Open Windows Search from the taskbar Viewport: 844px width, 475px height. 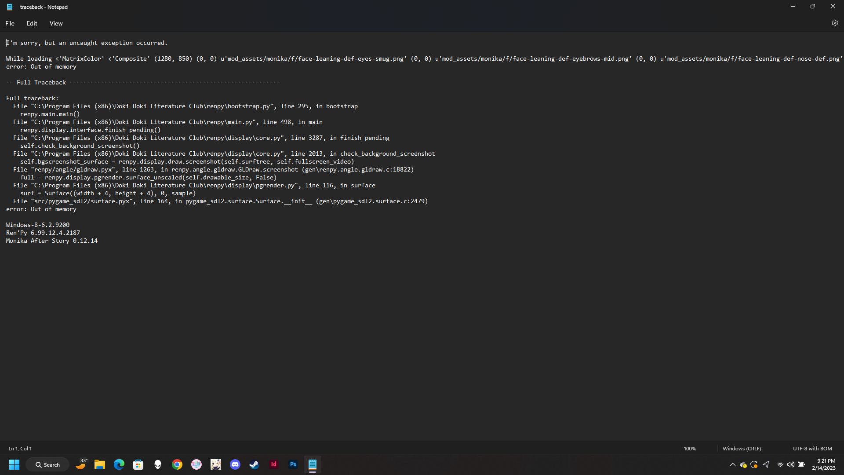coord(47,464)
